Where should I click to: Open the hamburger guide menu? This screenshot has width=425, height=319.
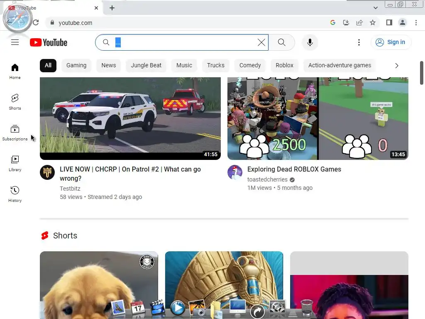point(15,42)
